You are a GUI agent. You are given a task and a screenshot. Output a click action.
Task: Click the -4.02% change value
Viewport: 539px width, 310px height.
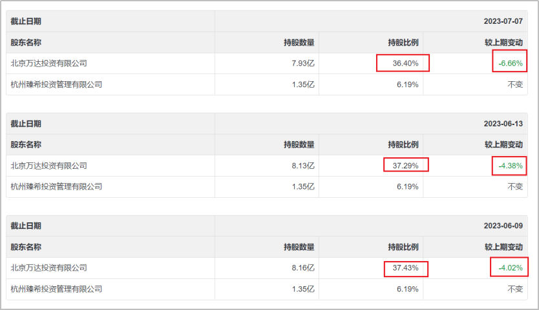(x=511, y=268)
